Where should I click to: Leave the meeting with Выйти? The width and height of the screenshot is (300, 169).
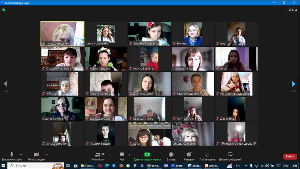tap(290, 156)
